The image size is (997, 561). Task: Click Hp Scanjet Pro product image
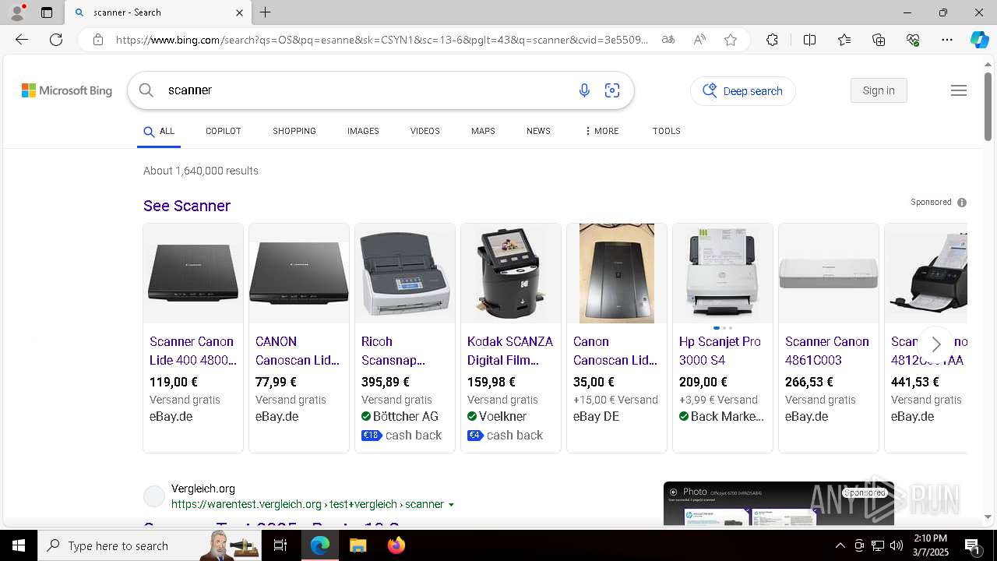(723, 273)
